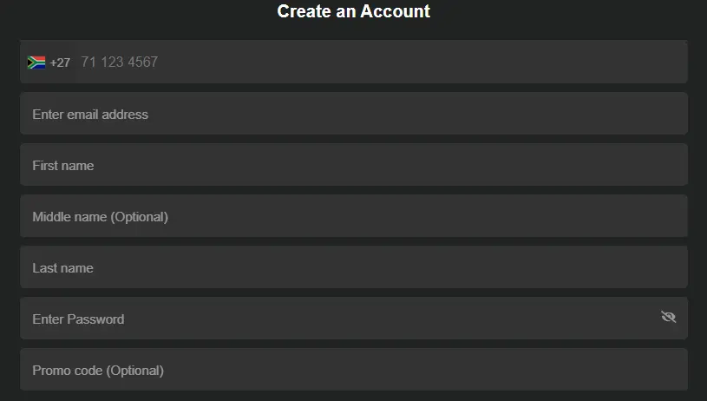The width and height of the screenshot is (707, 401).
Task: Click the Last name placeholder text
Action: click(x=62, y=268)
